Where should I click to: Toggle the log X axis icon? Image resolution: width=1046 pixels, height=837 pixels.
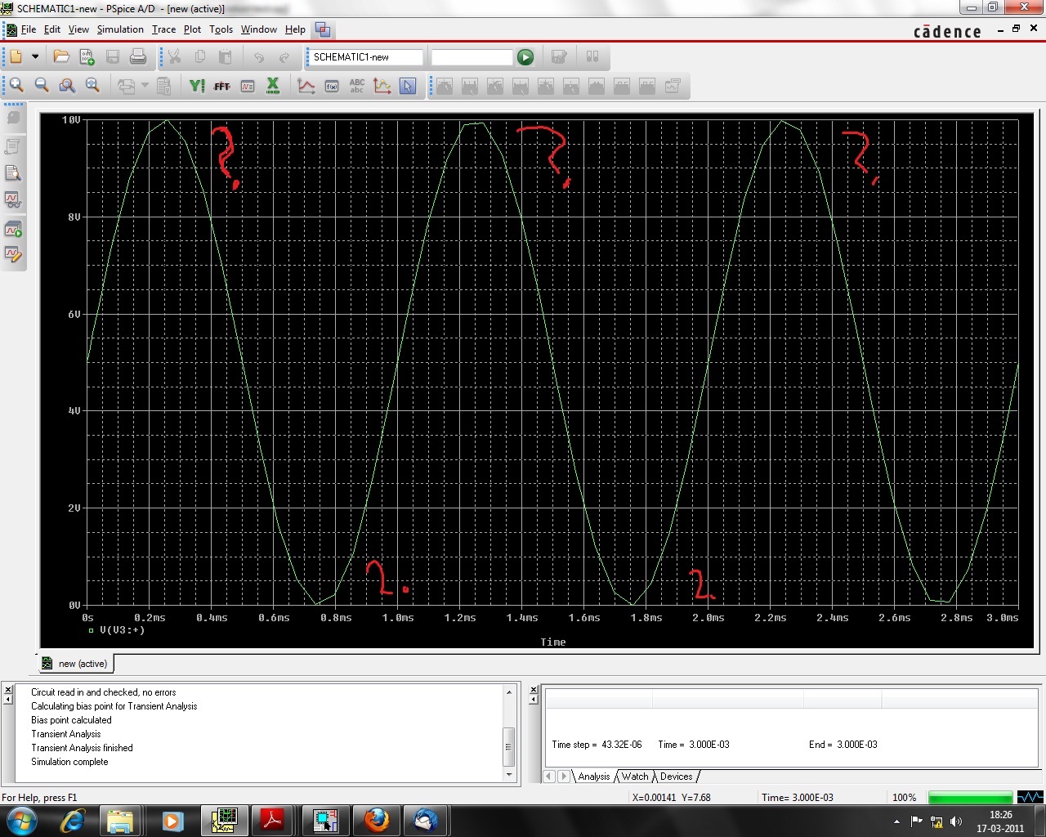[x=273, y=86]
